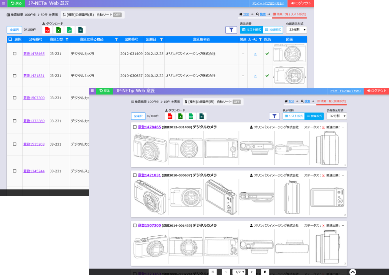389x275 pixels.
Task: Open 32分割 dropdown in the list-view window
Action: tap(296, 30)
